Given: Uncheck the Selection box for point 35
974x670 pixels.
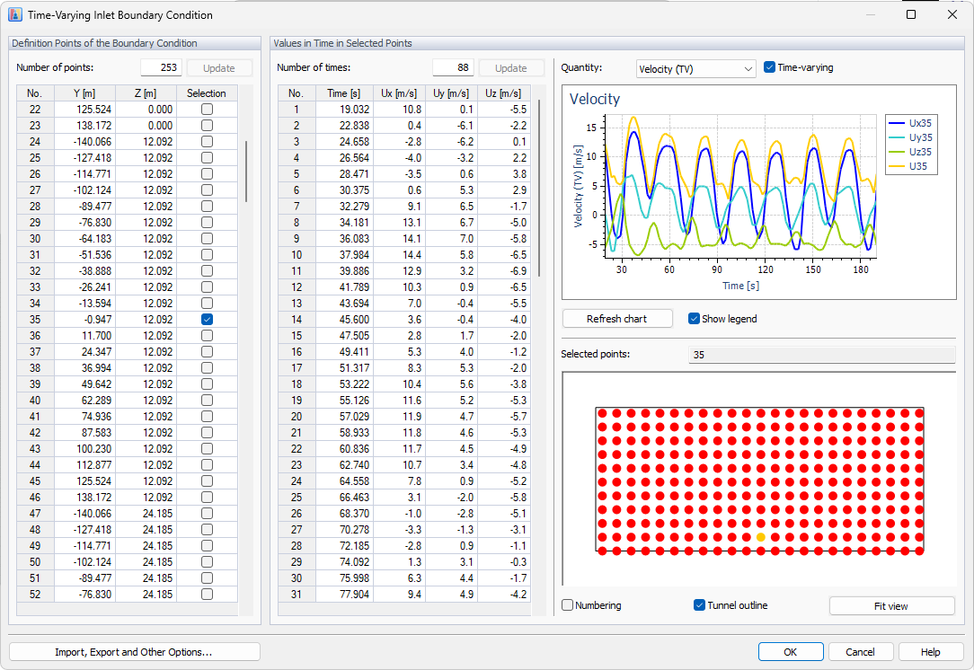Looking at the screenshot, I should click(208, 319).
